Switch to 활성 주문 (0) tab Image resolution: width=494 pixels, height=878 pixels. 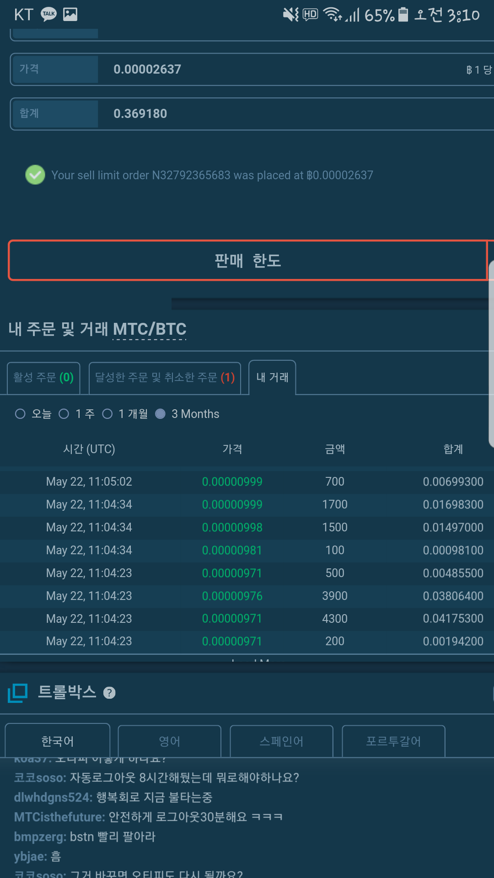coord(43,378)
